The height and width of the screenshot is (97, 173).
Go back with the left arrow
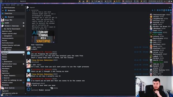click(27, 10)
